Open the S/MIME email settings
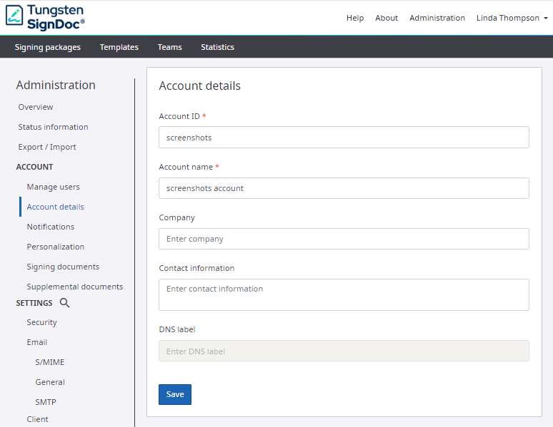 tap(50, 362)
